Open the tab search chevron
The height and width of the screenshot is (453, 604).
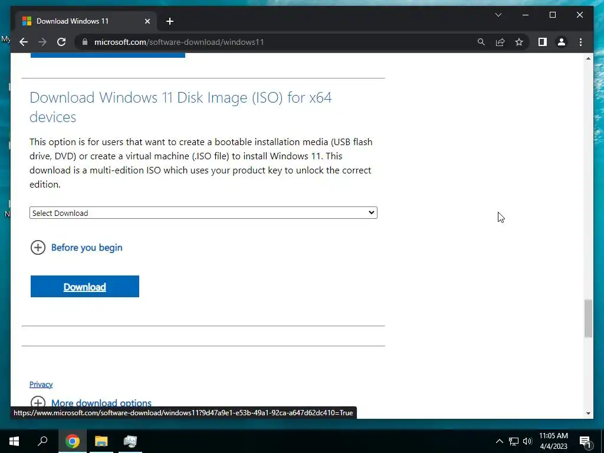click(498, 15)
